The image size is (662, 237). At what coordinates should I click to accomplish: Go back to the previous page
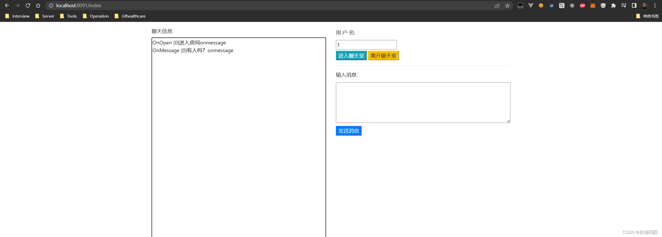(x=7, y=5)
